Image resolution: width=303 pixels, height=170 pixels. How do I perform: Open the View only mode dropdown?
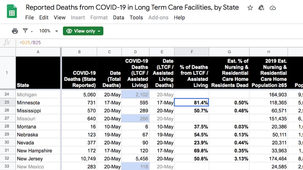coord(83,31)
